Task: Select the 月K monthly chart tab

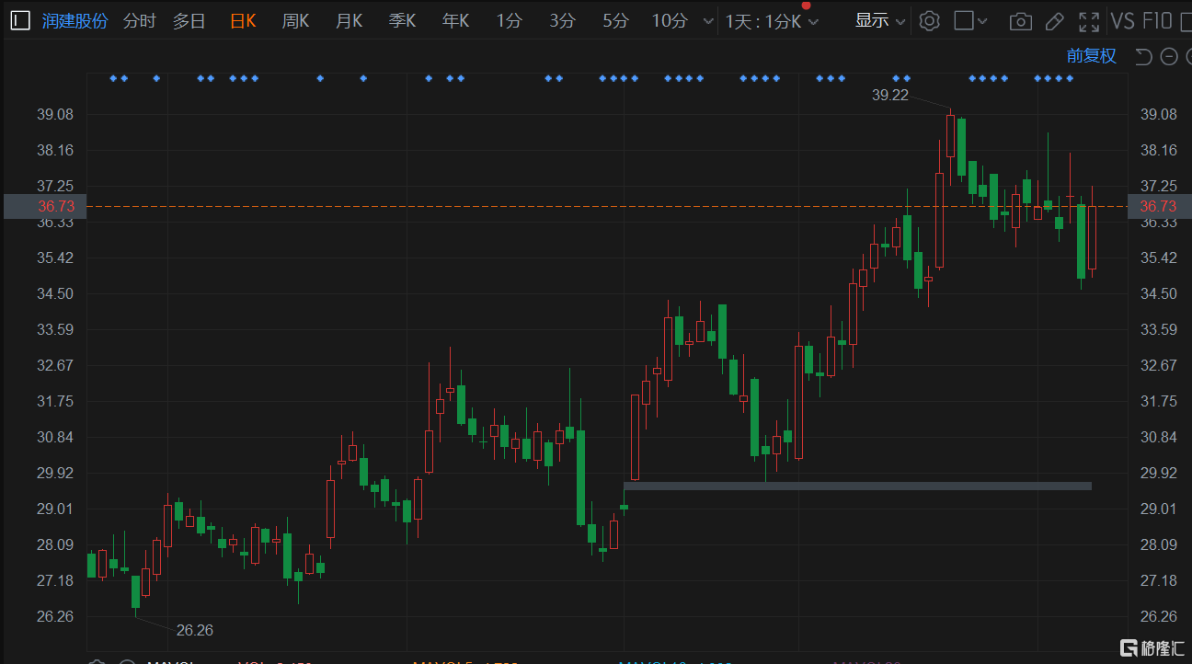Action: click(x=349, y=21)
